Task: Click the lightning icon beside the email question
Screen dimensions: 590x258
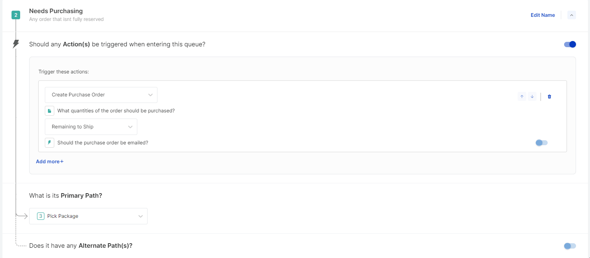Action: click(49, 143)
